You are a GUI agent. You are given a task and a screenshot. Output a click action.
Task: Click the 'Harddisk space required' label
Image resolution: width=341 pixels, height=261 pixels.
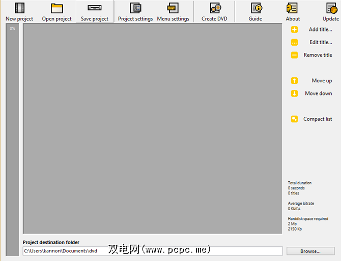point(308,219)
